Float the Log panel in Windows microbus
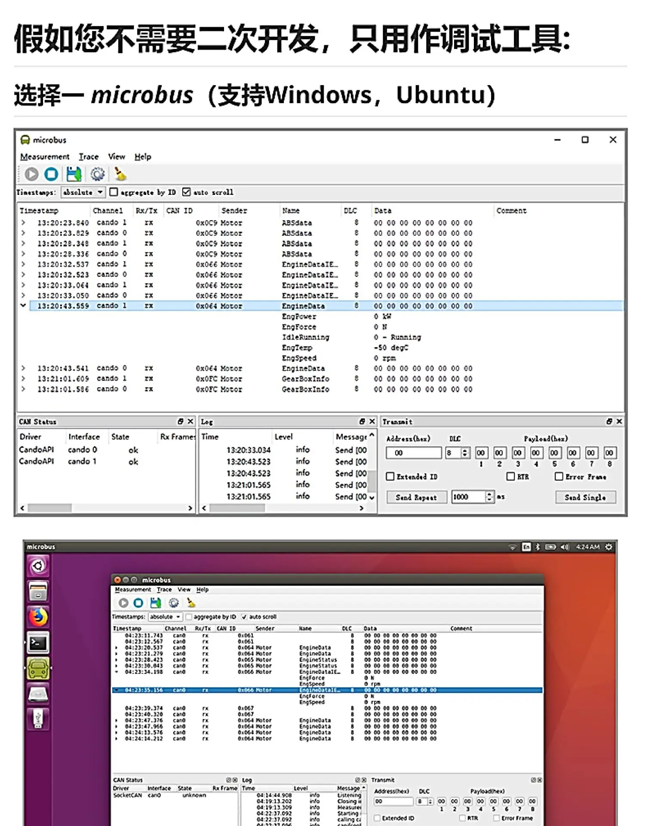 pyautogui.click(x=362, y=421)
